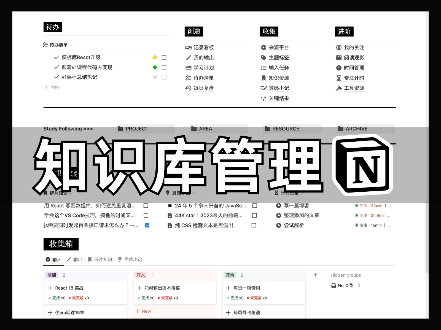Check off the 模板库React升级 task
This screenshot has height=330, width=441.
(164, 57)
